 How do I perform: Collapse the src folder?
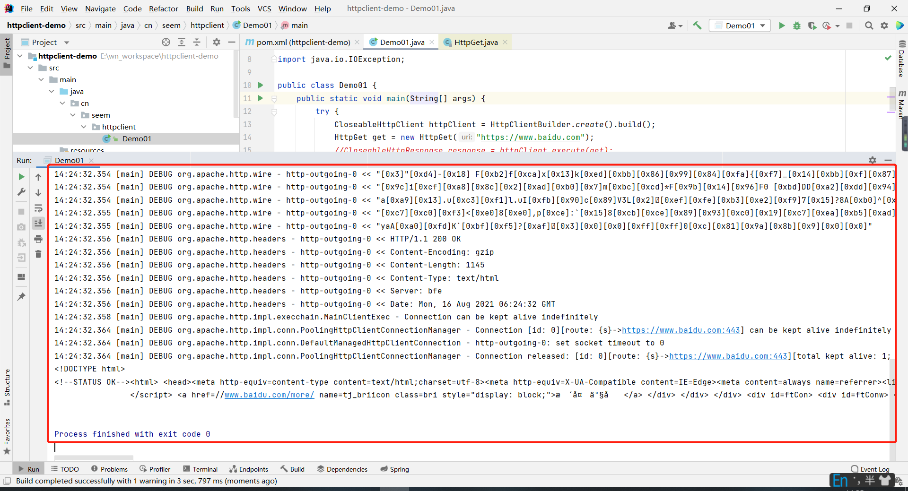click(31, 68)
